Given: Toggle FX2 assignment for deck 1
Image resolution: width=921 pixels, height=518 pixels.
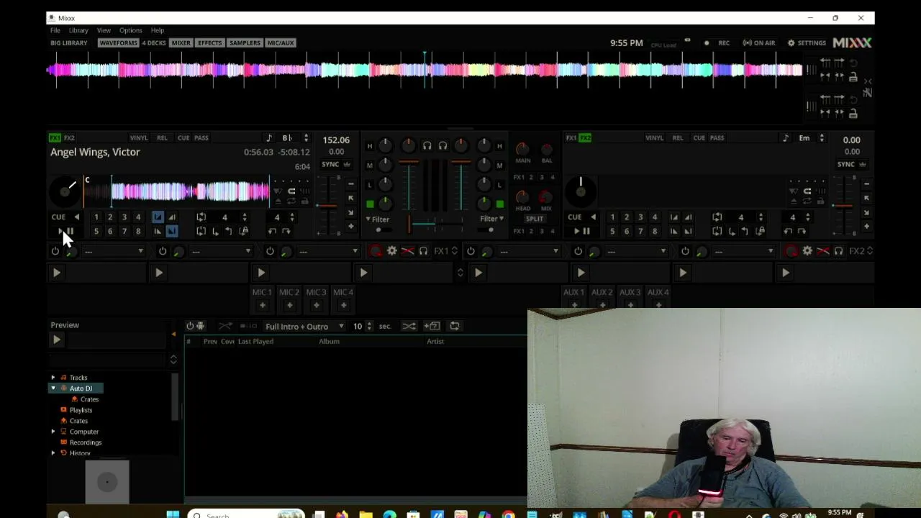Looking at the screenshot, I should [69, 137].
